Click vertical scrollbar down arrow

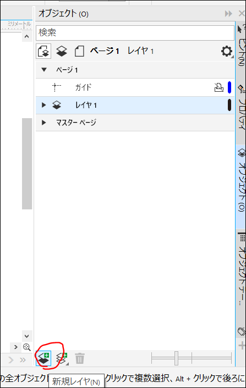click(x=27, y=336)
